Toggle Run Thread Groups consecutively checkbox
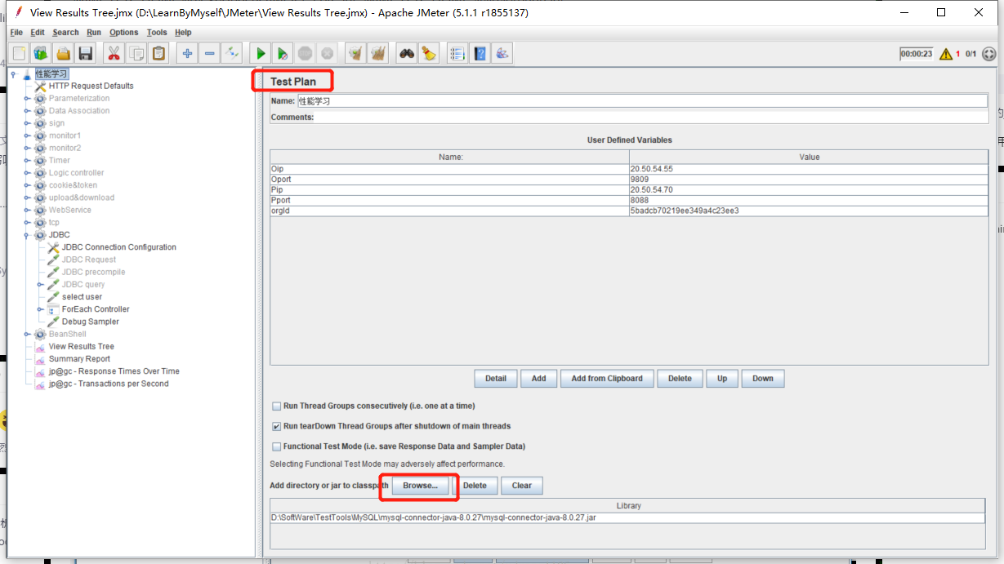Viewport: 1004px width, 564px height. point(276,406)
